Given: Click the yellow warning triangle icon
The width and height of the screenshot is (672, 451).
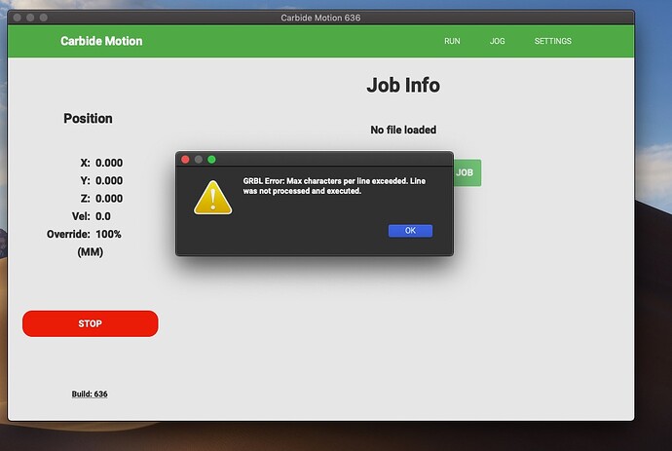Looking at the screenshot, I should coord(212,198).
